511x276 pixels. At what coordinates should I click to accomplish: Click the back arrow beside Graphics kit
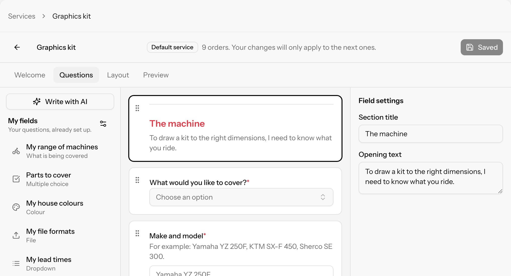pos(17,47)
